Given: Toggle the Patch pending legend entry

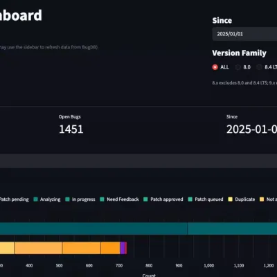Looking at the screenshot, I should (15, 199).
